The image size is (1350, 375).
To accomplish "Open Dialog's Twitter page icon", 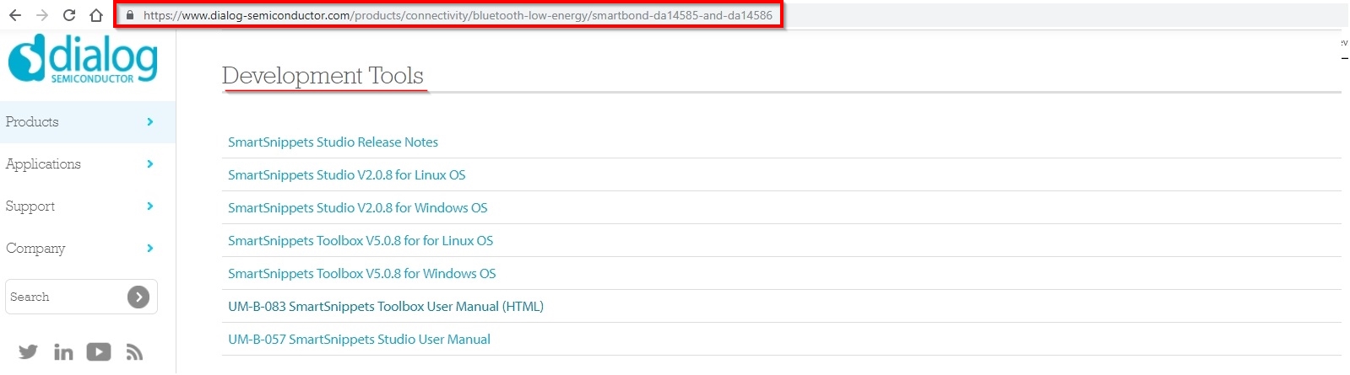I will [28, 351].
